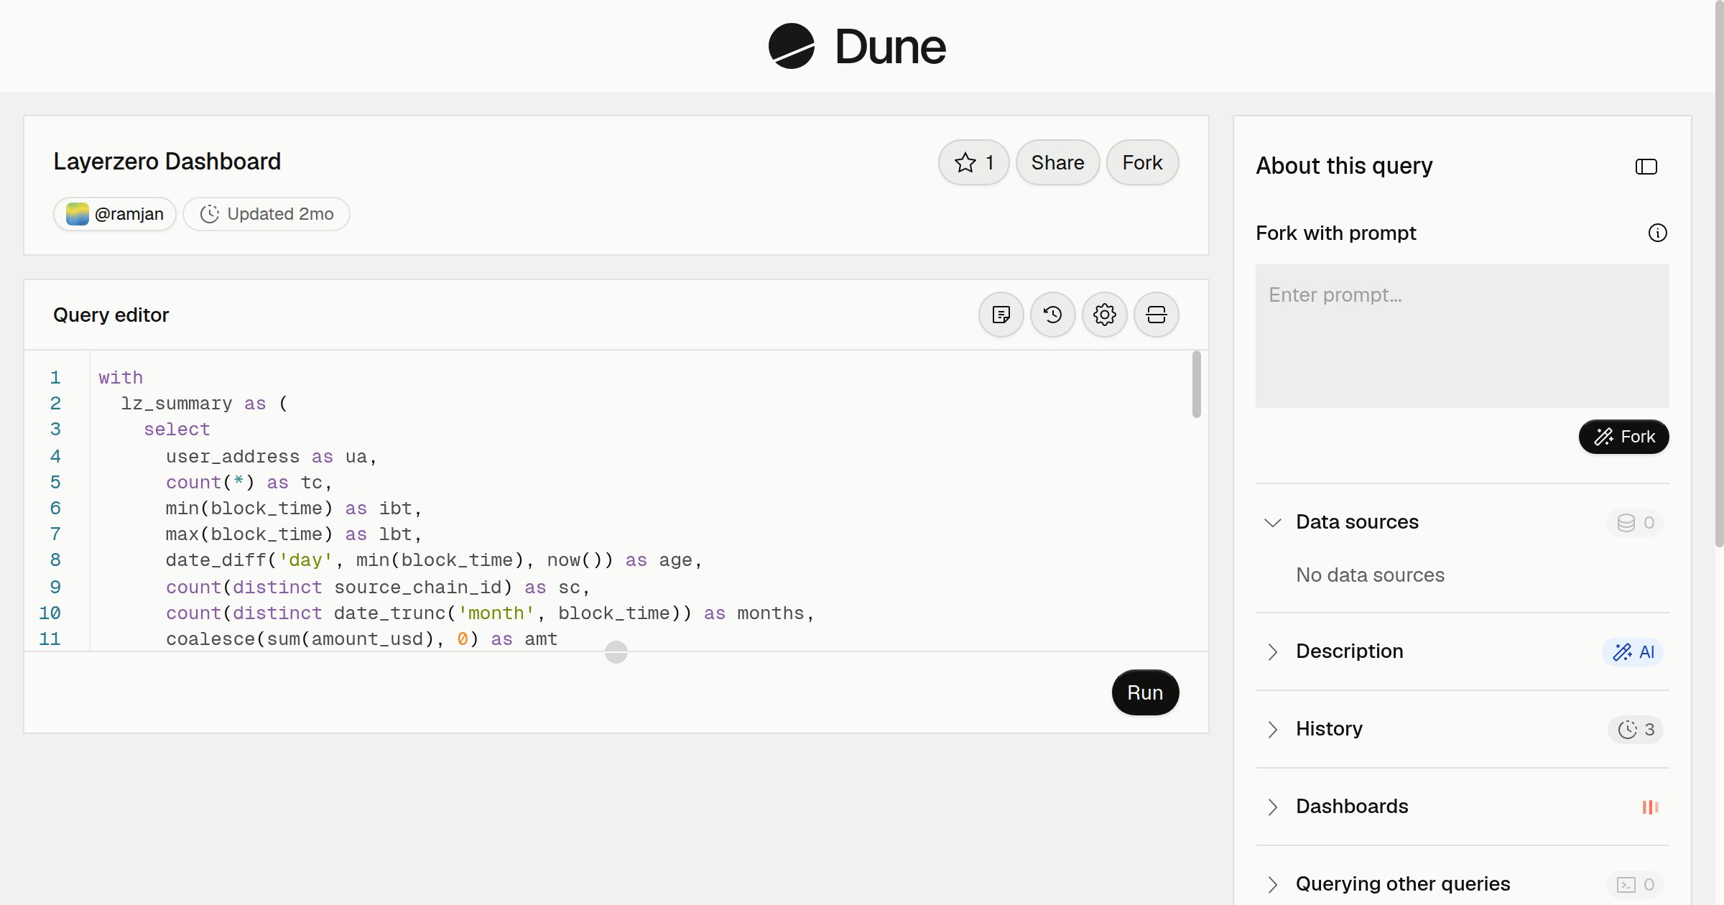Run the query
This screenshot has width=1724, height=905.
tap(1145, 692)
